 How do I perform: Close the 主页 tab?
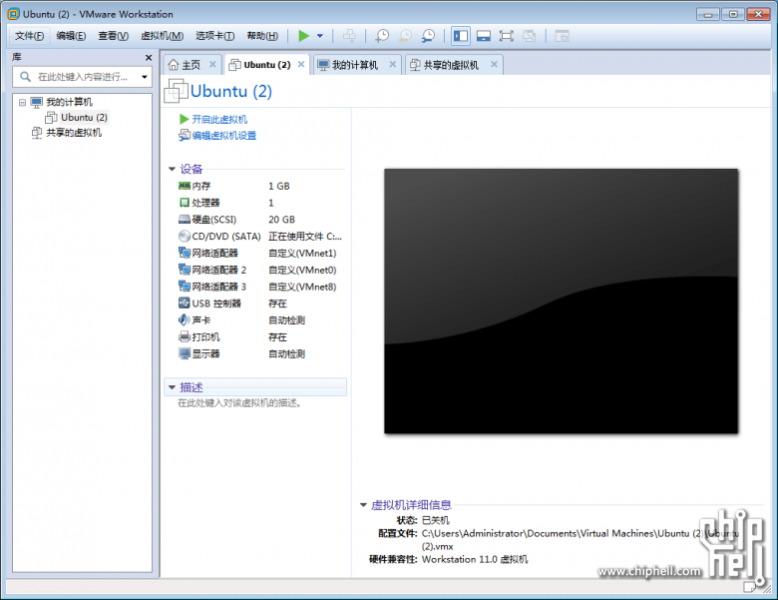point(212,64)
